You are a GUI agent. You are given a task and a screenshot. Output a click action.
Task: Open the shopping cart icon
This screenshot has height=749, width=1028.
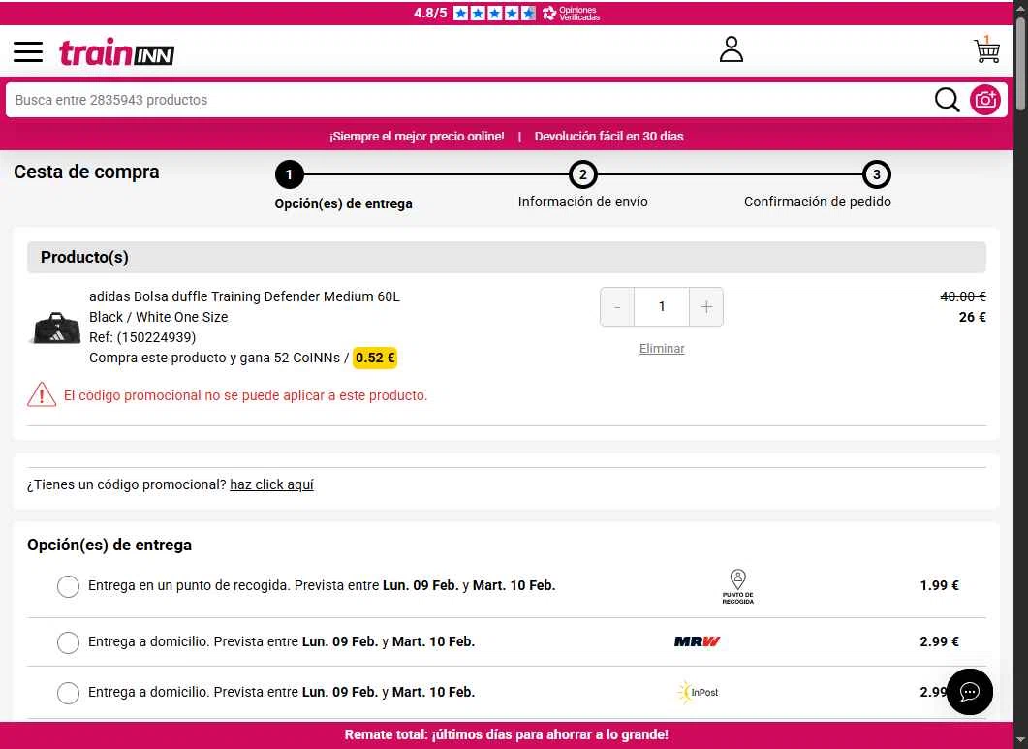click(x=986, y=49)
